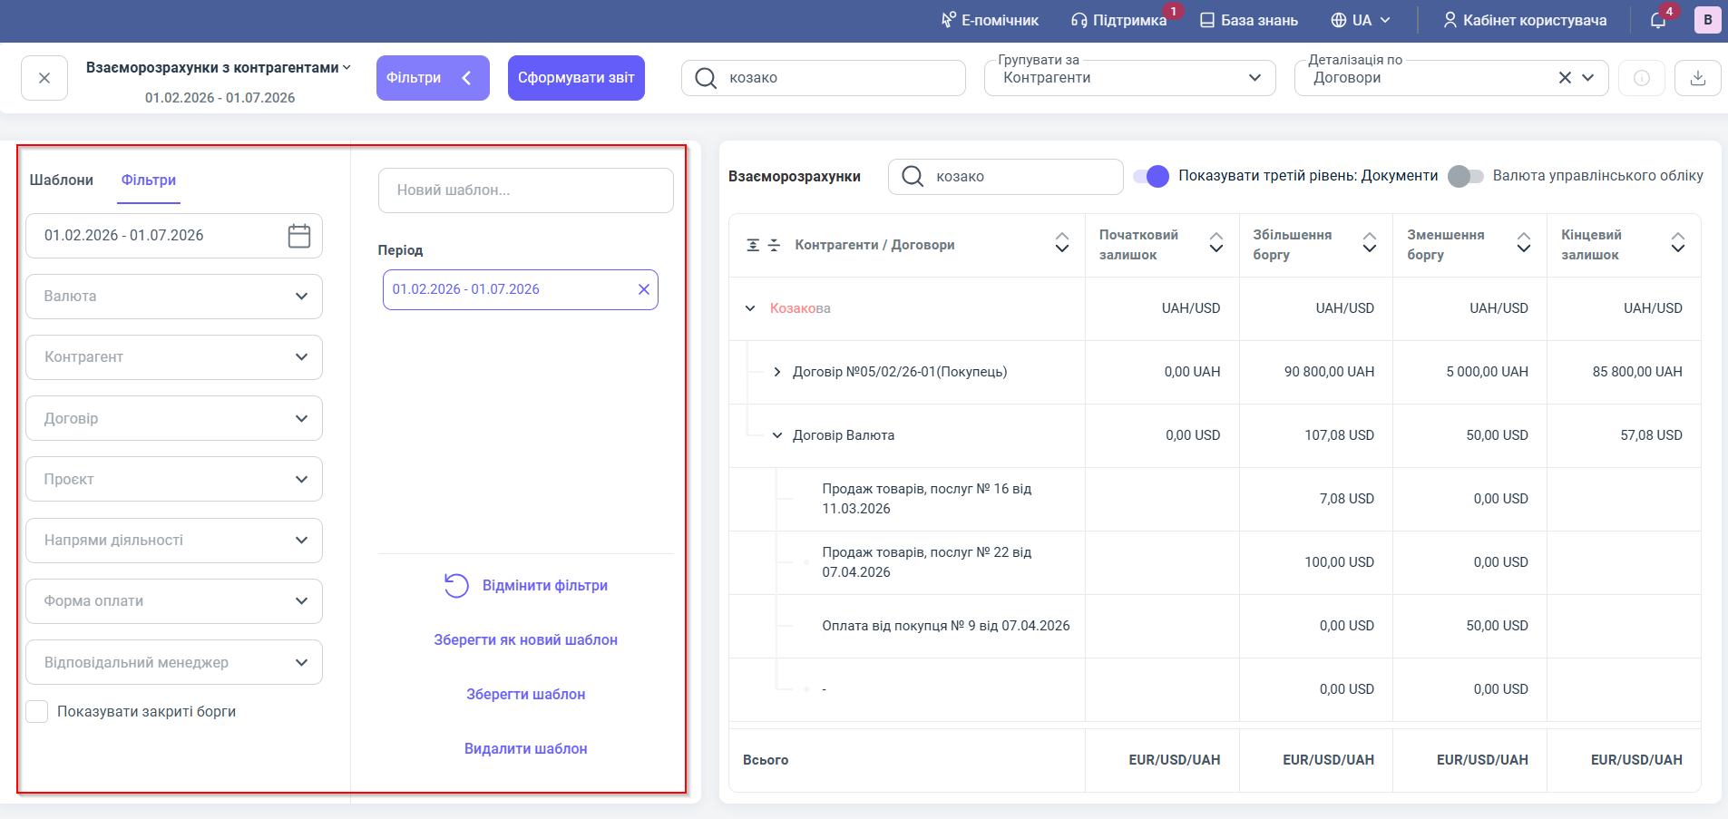Toggle Валюта управлінського обліку switch

[1465, 177]
